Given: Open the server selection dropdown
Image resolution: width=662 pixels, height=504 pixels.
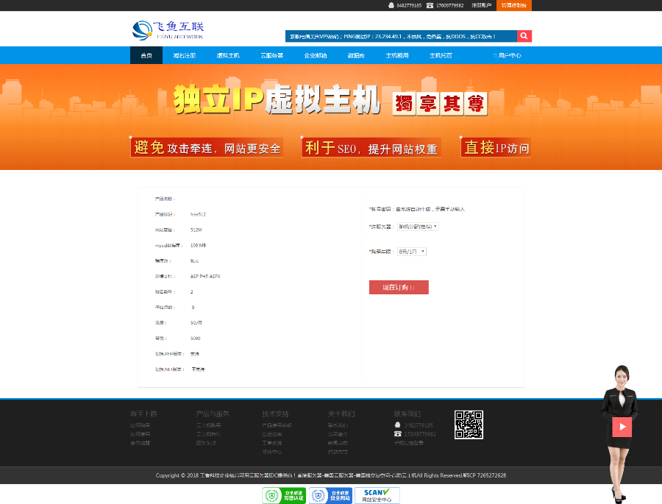Looking at the screenshot, I should (x=418, y=227).
